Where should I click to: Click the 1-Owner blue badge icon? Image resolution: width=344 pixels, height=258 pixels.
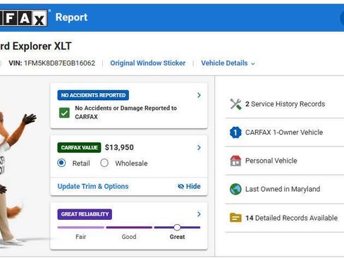(235, 133)
